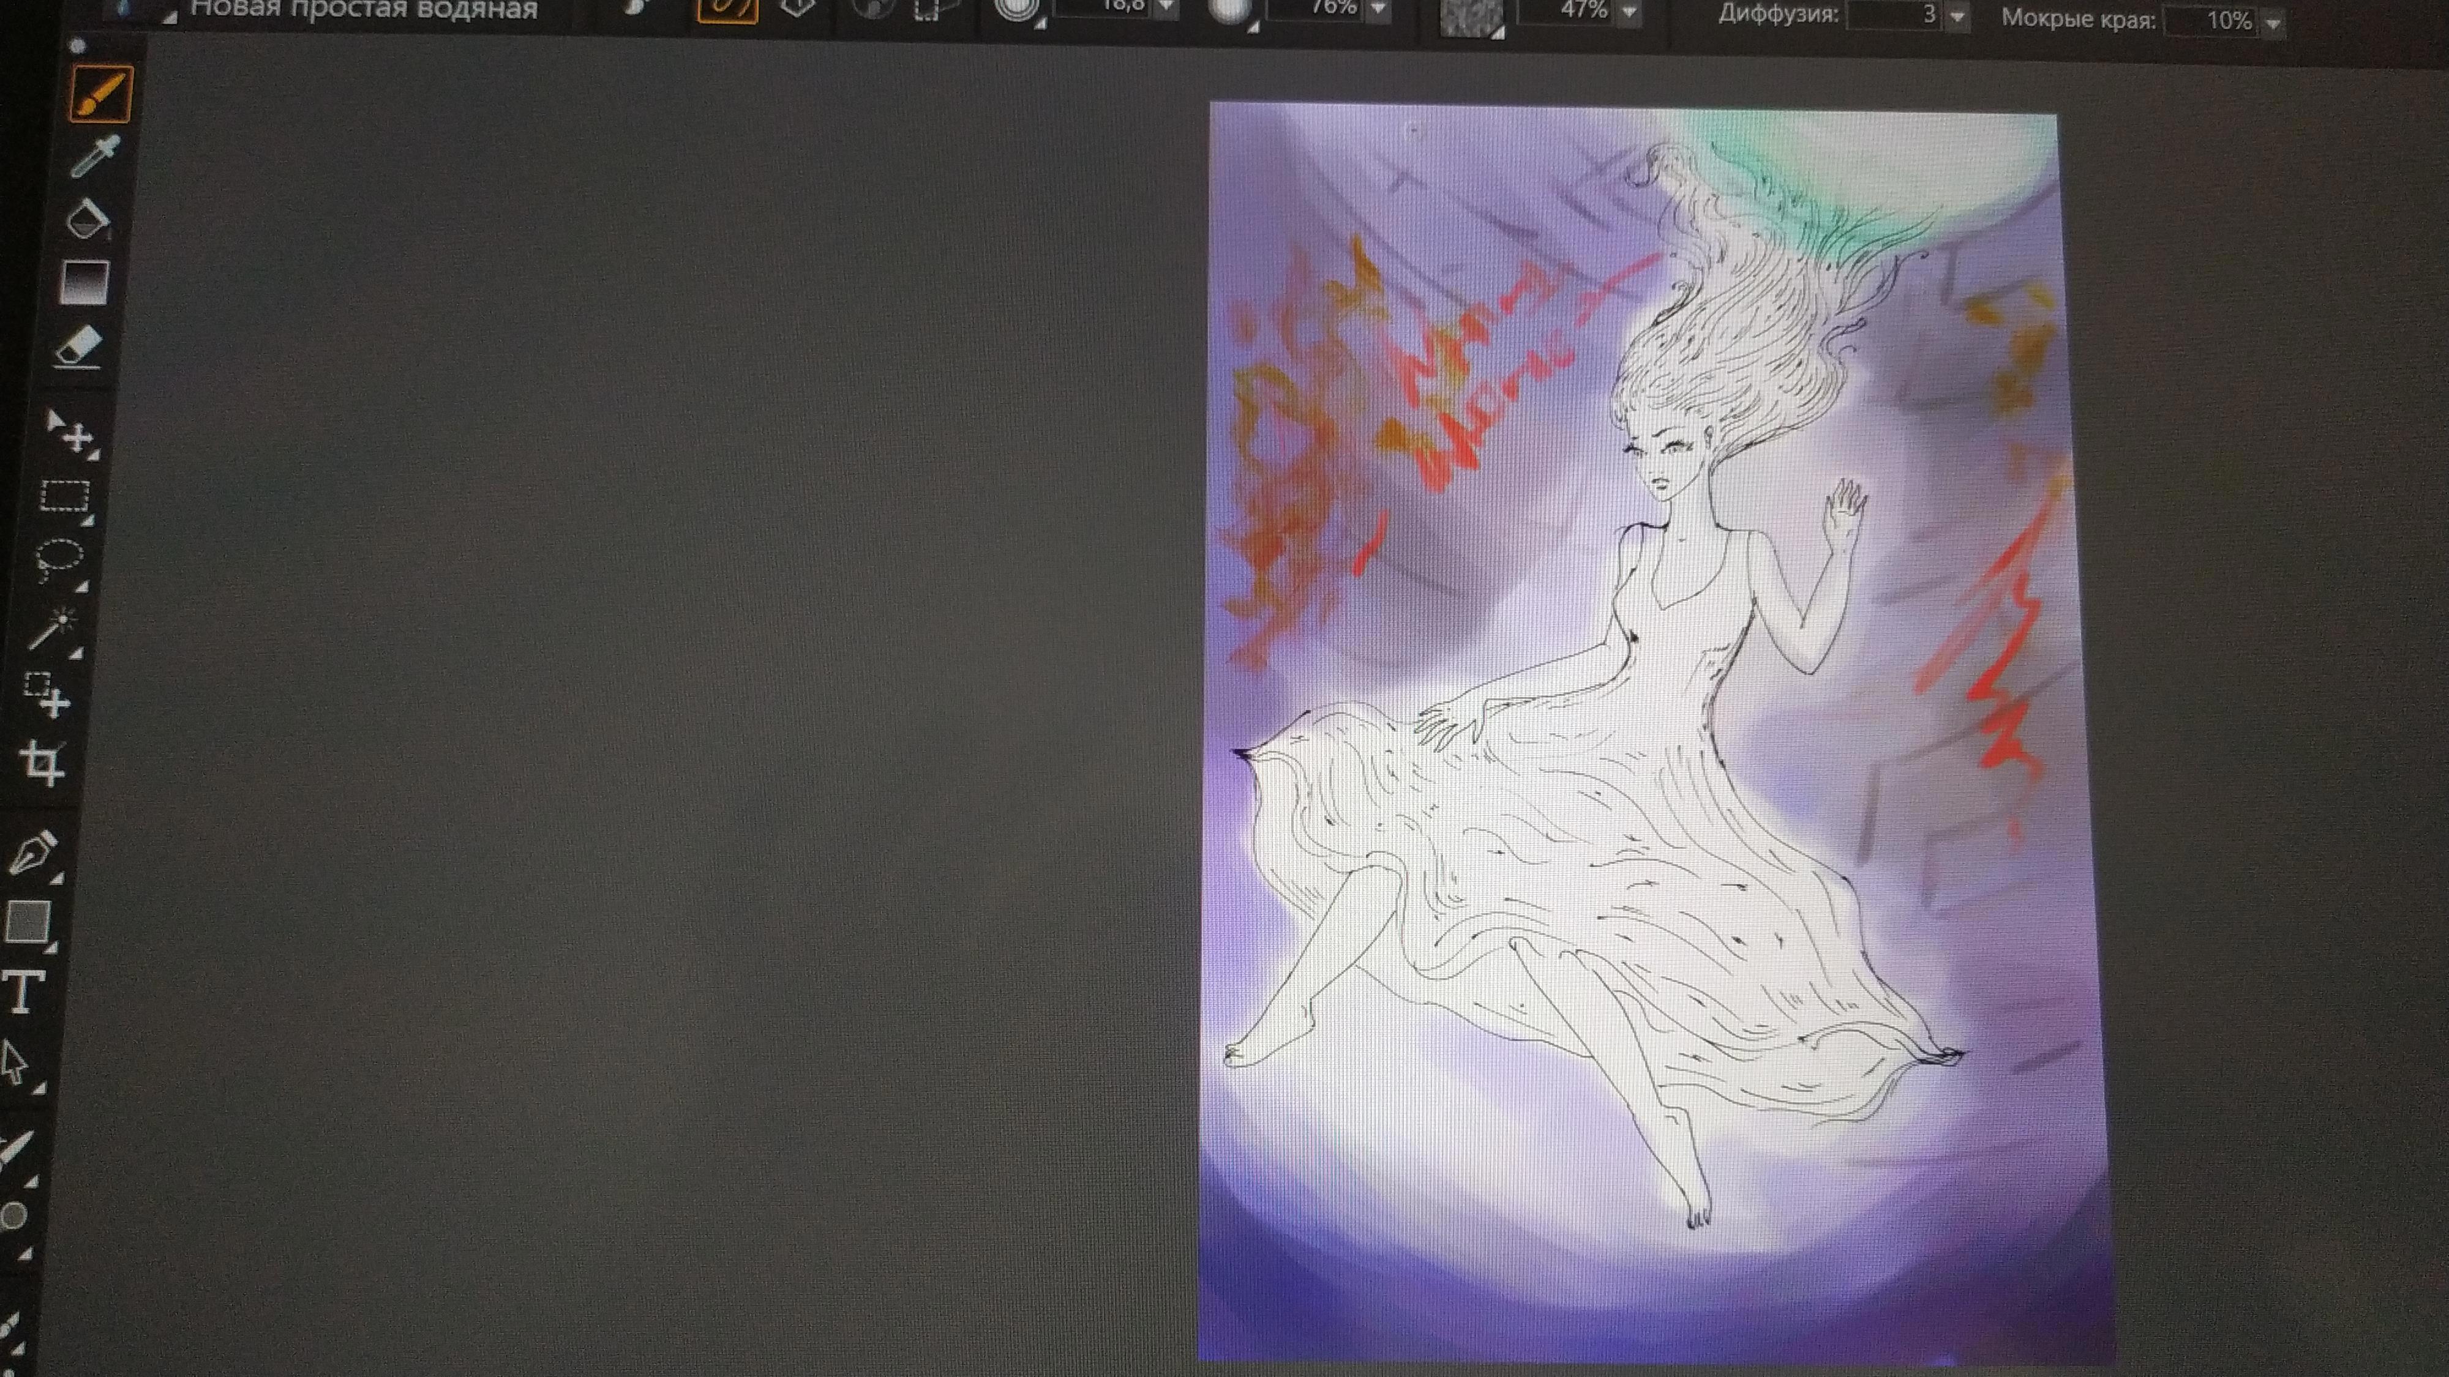The height and width of the screenshot is (1377, 2449).
Task: Open the Диффузия value dropdown
Action: [1957, 17]
